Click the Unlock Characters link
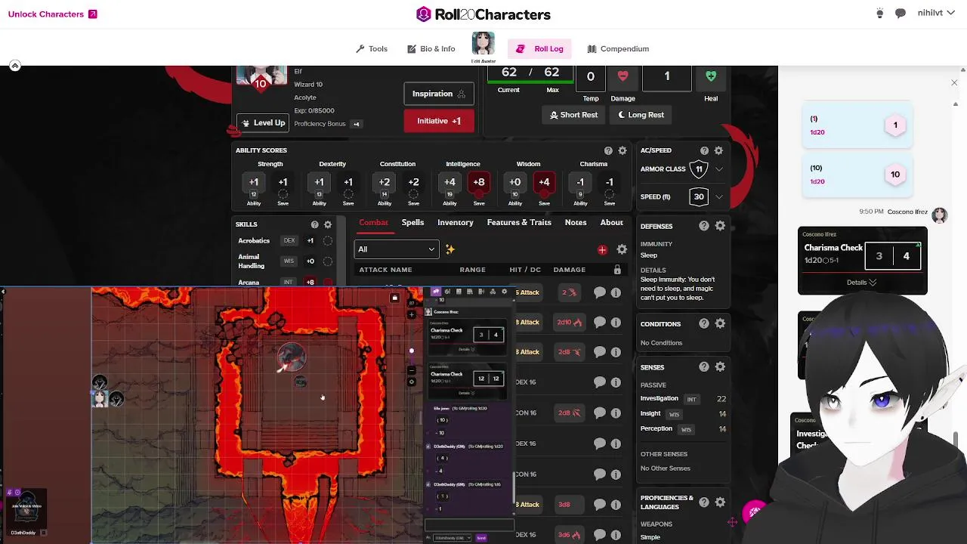Viewport: 967px width, 544px height. [x=52, y=14]
